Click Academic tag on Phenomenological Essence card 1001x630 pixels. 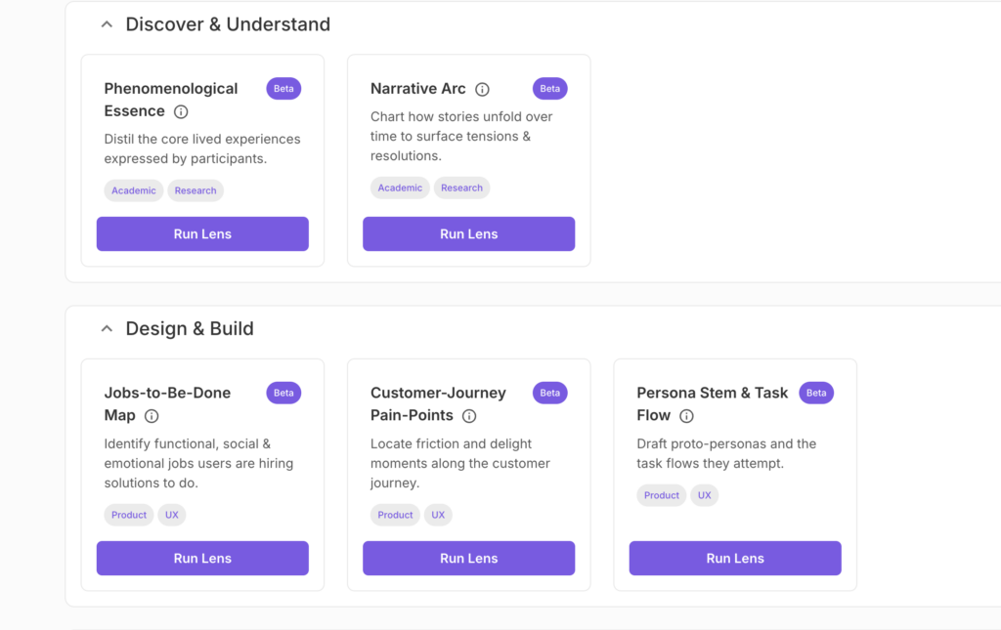[134, 190]
